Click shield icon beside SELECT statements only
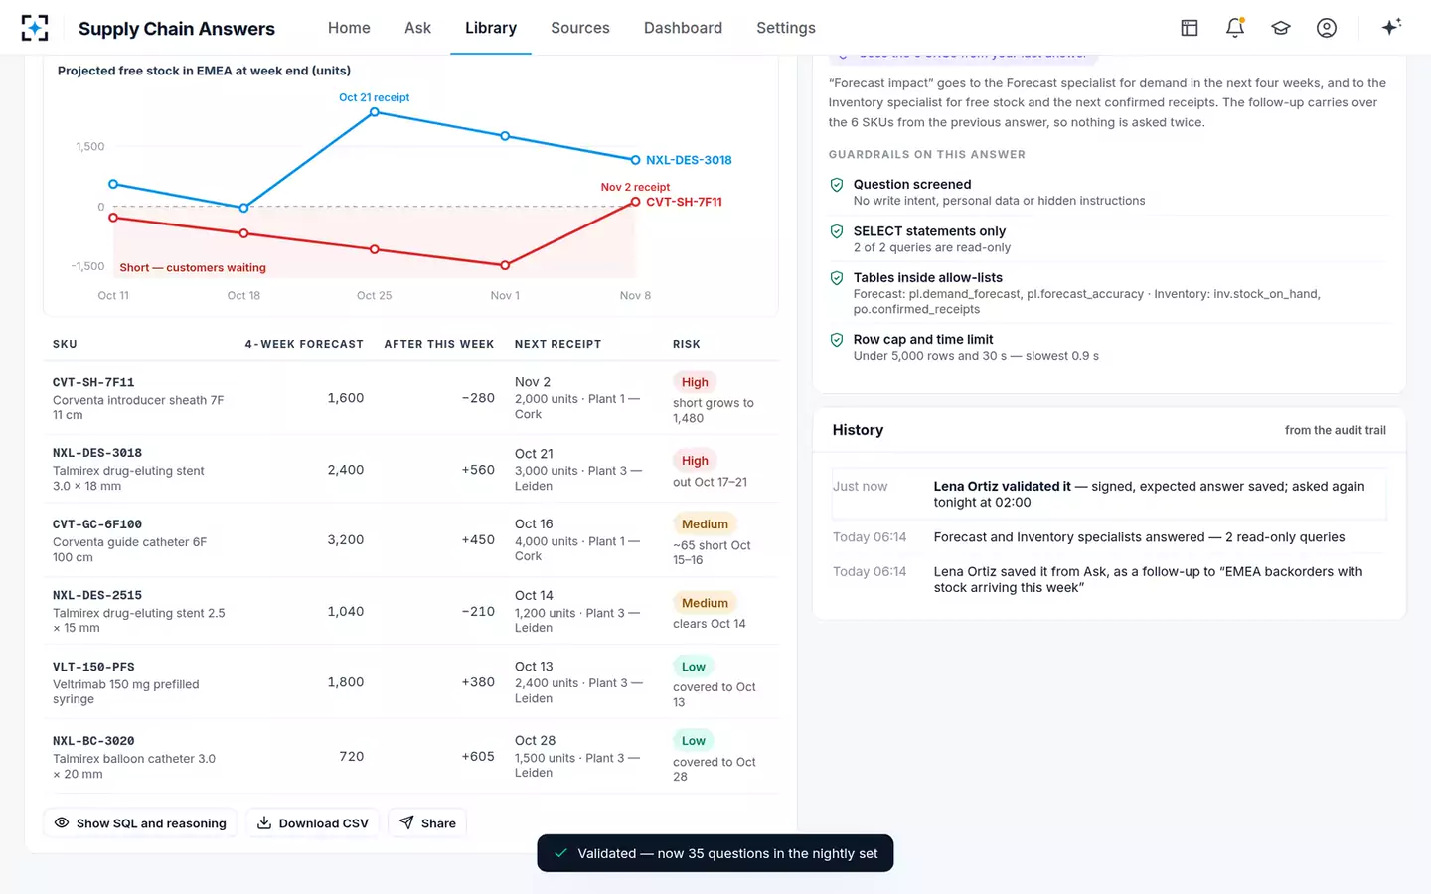Screen dimensions: 1431x894 837,231
